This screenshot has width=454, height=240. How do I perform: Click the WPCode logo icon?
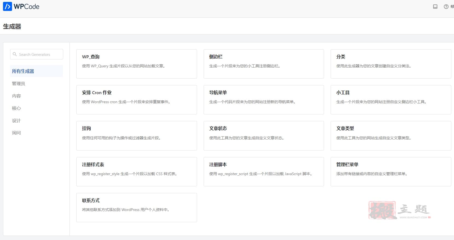(7, 6)
